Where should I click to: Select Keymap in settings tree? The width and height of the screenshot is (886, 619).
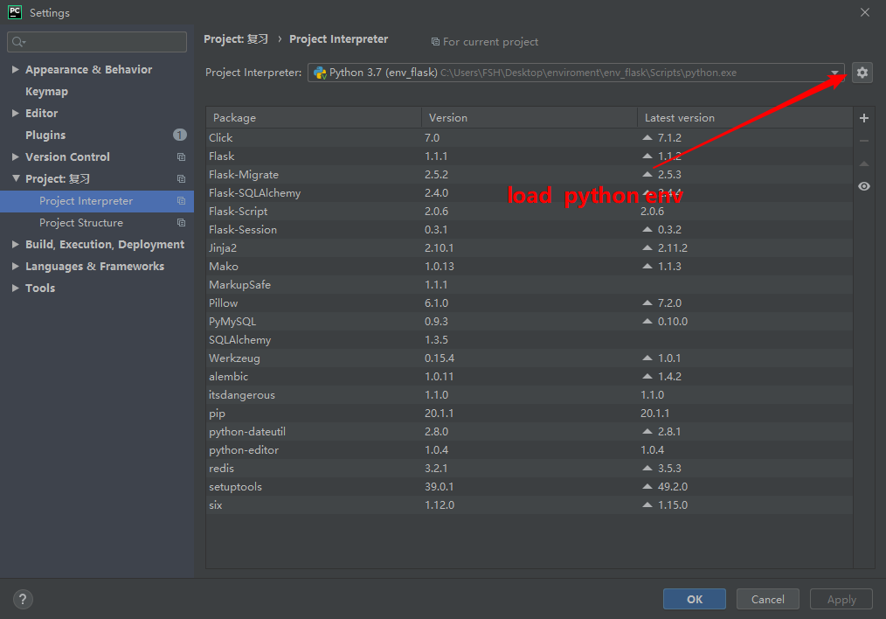(x=46, y=91)
